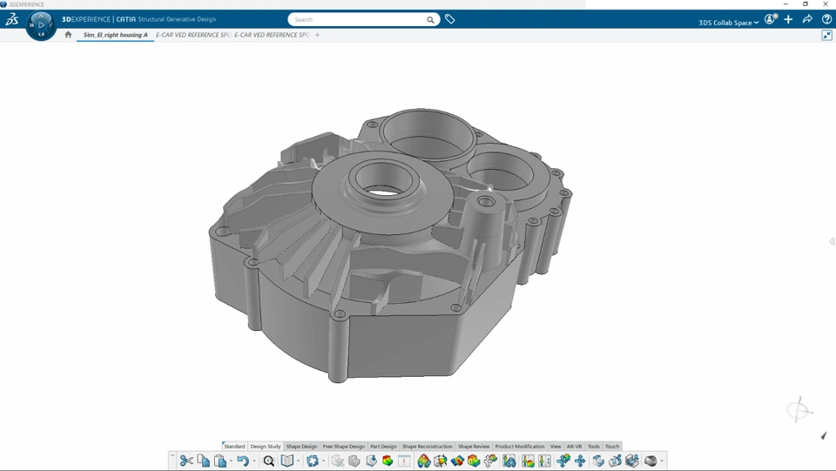
Task: Click the Paste clipboard icon
Action: [x=219, y=461]
